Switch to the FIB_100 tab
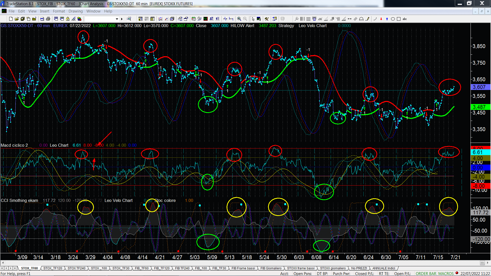 (x=201, y=268)
